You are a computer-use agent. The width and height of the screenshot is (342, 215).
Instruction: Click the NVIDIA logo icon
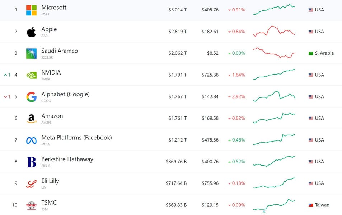(31, 75)
